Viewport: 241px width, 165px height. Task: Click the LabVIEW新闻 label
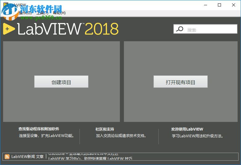23,157
